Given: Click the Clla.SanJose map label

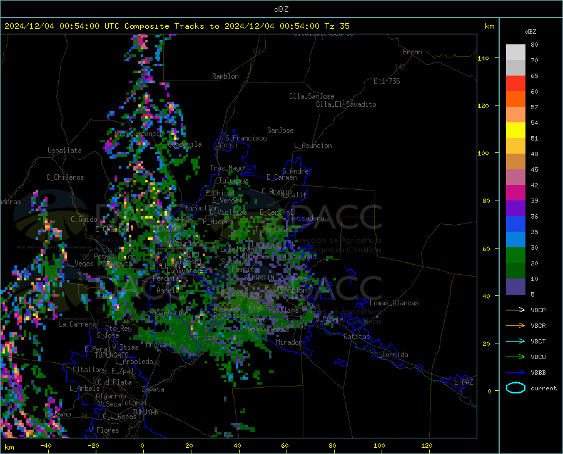Looking at the screenshot, I should (x=312, y=96).
